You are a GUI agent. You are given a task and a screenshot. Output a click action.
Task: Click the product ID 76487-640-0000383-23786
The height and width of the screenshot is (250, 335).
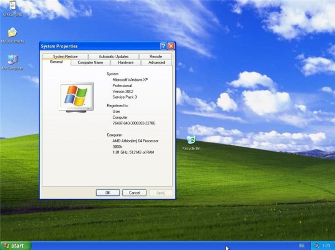point(134,123)
